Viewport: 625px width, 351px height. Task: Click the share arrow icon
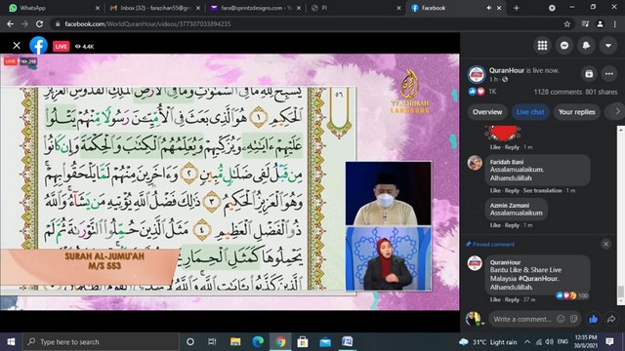pyautogui.click(x=611, y=319)
